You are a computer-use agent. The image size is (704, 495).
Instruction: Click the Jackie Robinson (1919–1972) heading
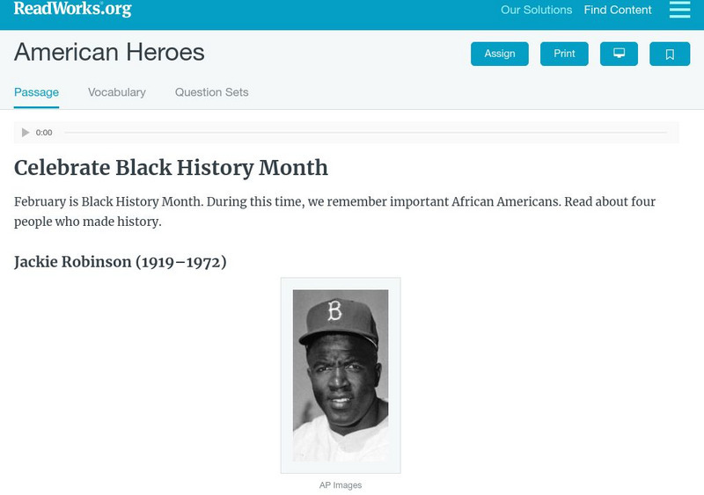[121, 261]
